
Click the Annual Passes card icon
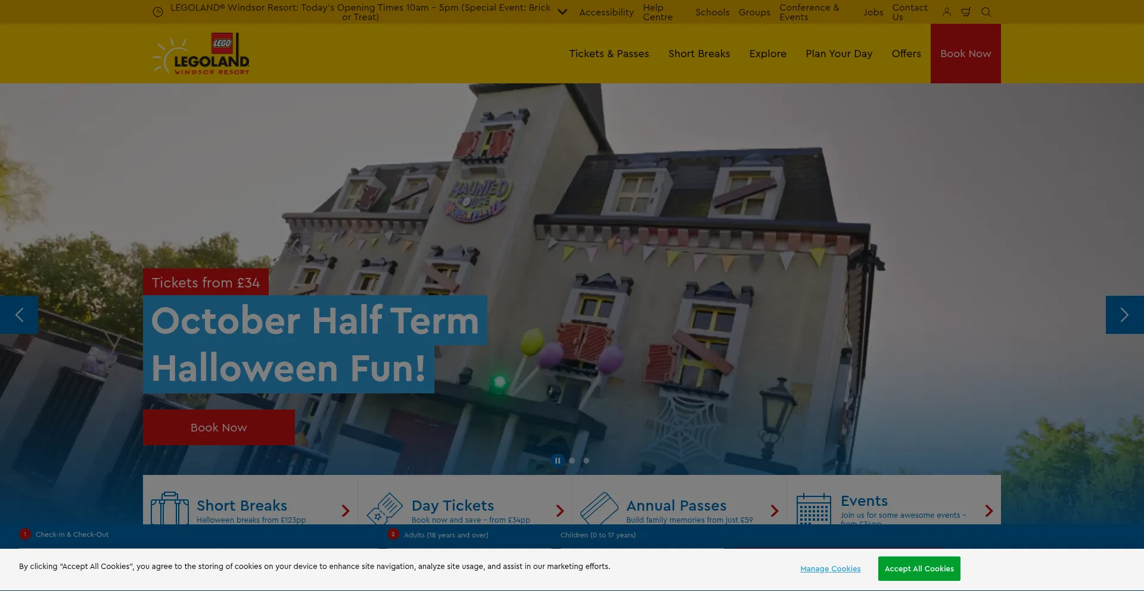coord(599,508)
